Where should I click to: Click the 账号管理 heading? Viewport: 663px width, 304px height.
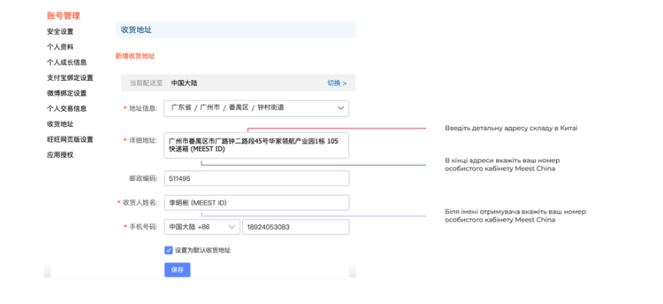pos(63,16)
